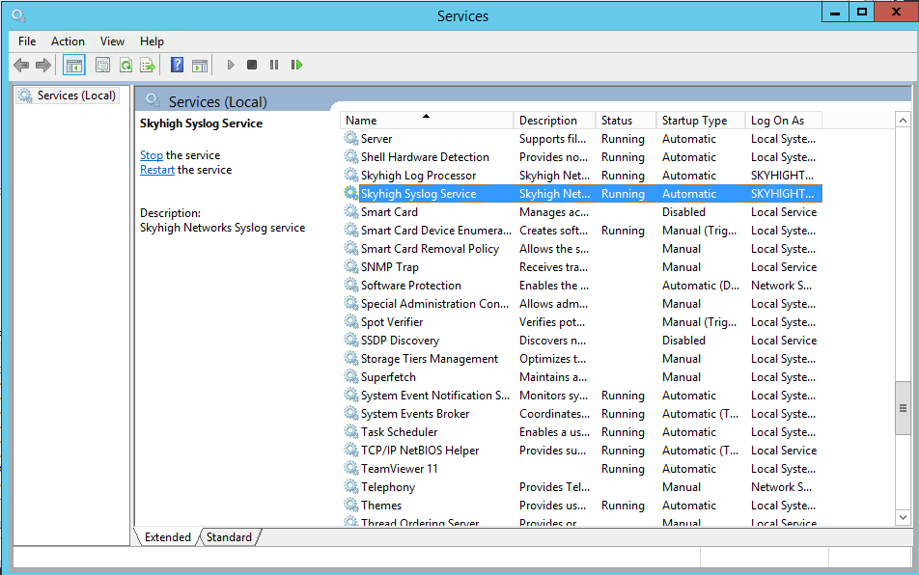The image size is (919, 575).
Task: Click the Forward navigation arrow
Action: [42, 65]
